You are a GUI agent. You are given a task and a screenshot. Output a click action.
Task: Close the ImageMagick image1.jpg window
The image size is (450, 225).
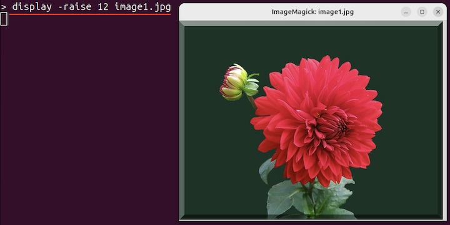(438, 12)
